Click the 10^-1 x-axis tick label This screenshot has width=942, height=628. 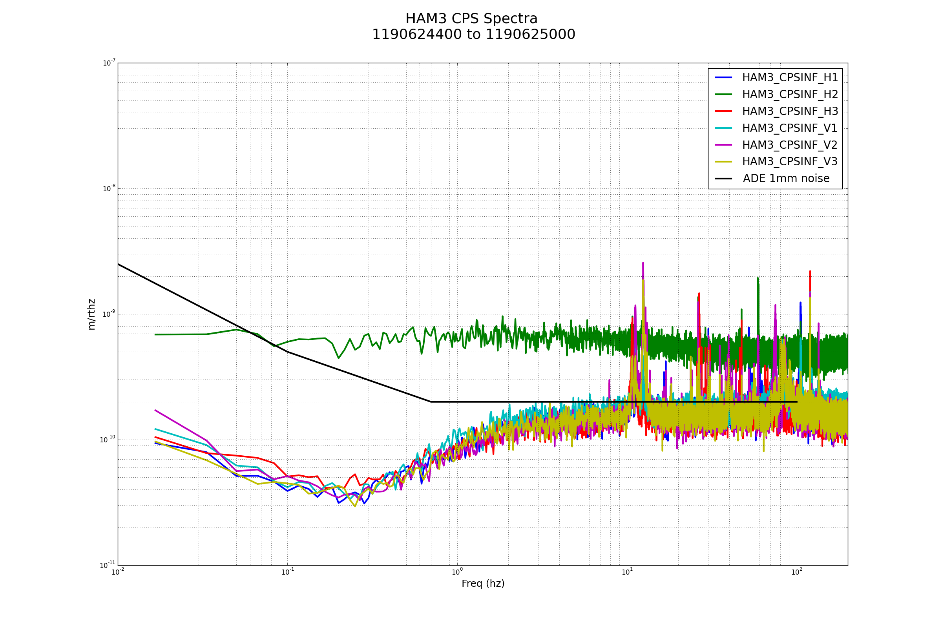288,572
